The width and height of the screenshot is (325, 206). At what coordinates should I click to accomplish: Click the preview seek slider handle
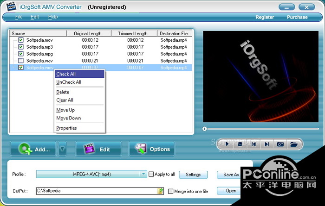[x=204, y=128]
